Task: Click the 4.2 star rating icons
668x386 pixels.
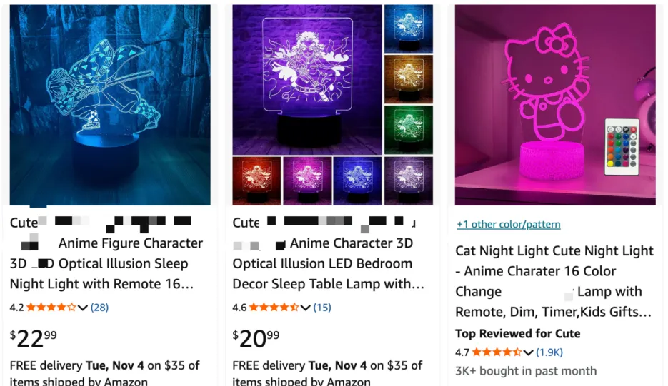Action: pyautogui.click(x=51, y=308)
